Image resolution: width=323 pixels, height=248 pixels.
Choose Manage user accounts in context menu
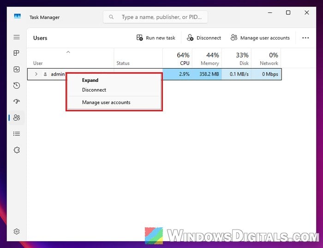pos(114,102)
